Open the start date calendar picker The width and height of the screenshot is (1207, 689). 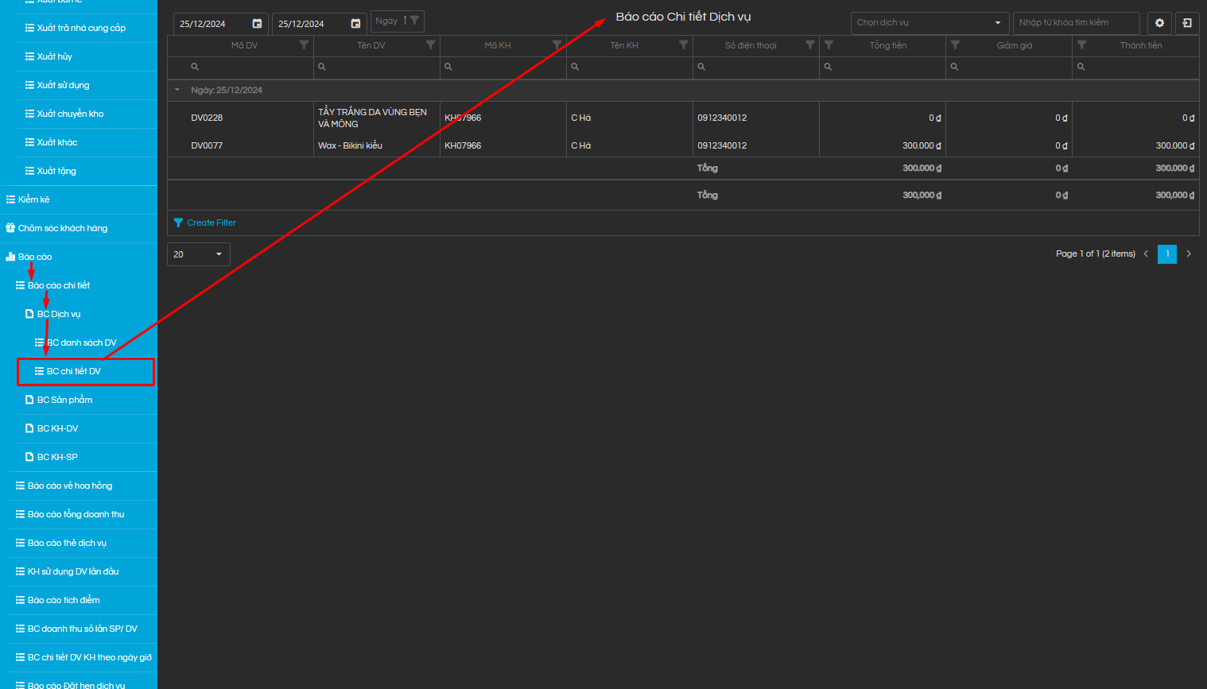tap(257, 24)
